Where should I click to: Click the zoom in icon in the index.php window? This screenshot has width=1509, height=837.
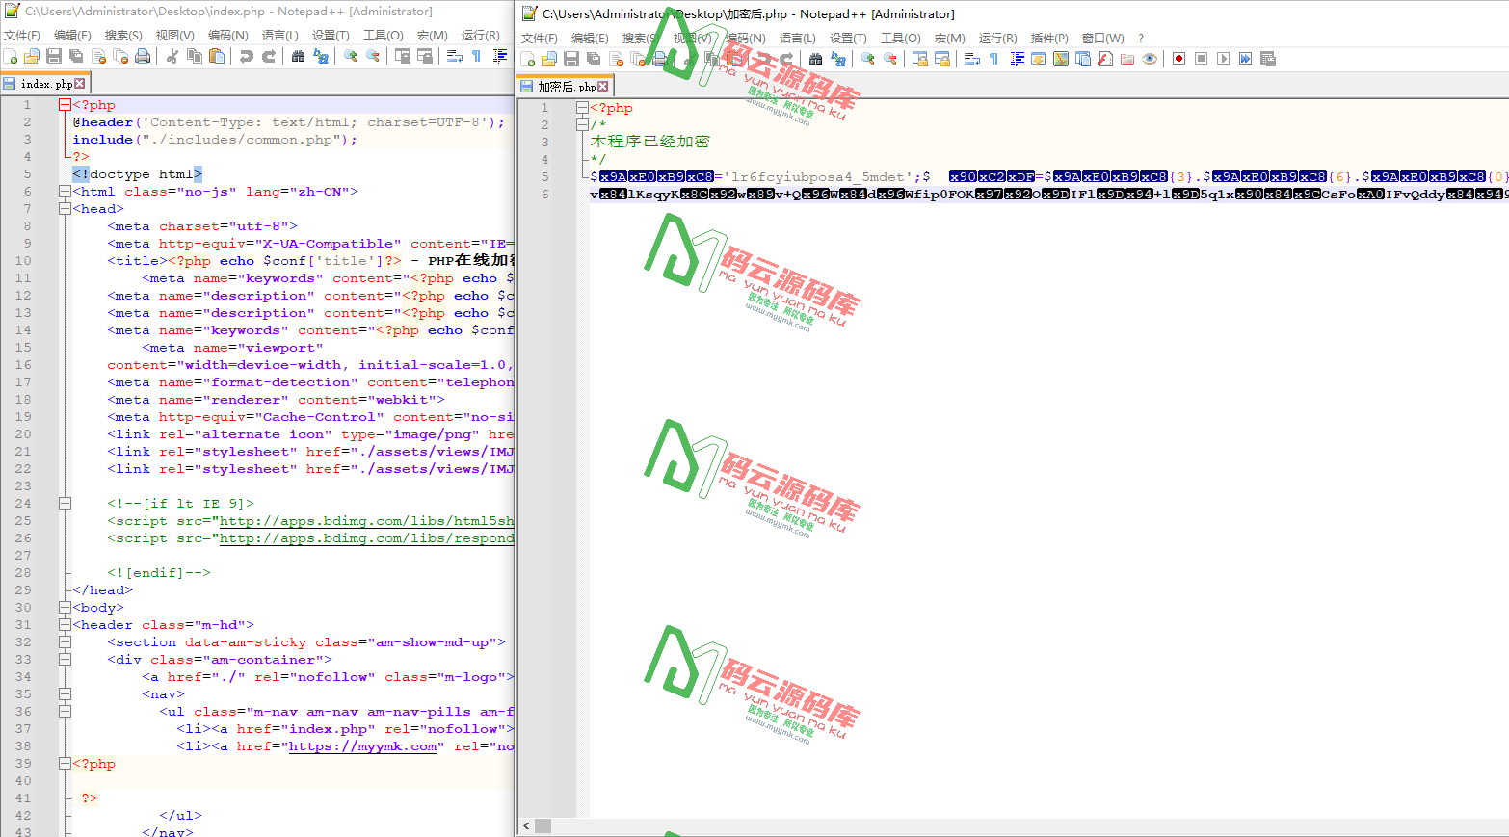point(351,56)
